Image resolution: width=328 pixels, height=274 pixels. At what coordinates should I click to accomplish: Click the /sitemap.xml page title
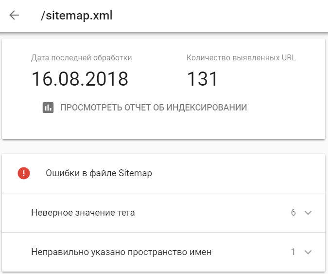tap(77, 16)
